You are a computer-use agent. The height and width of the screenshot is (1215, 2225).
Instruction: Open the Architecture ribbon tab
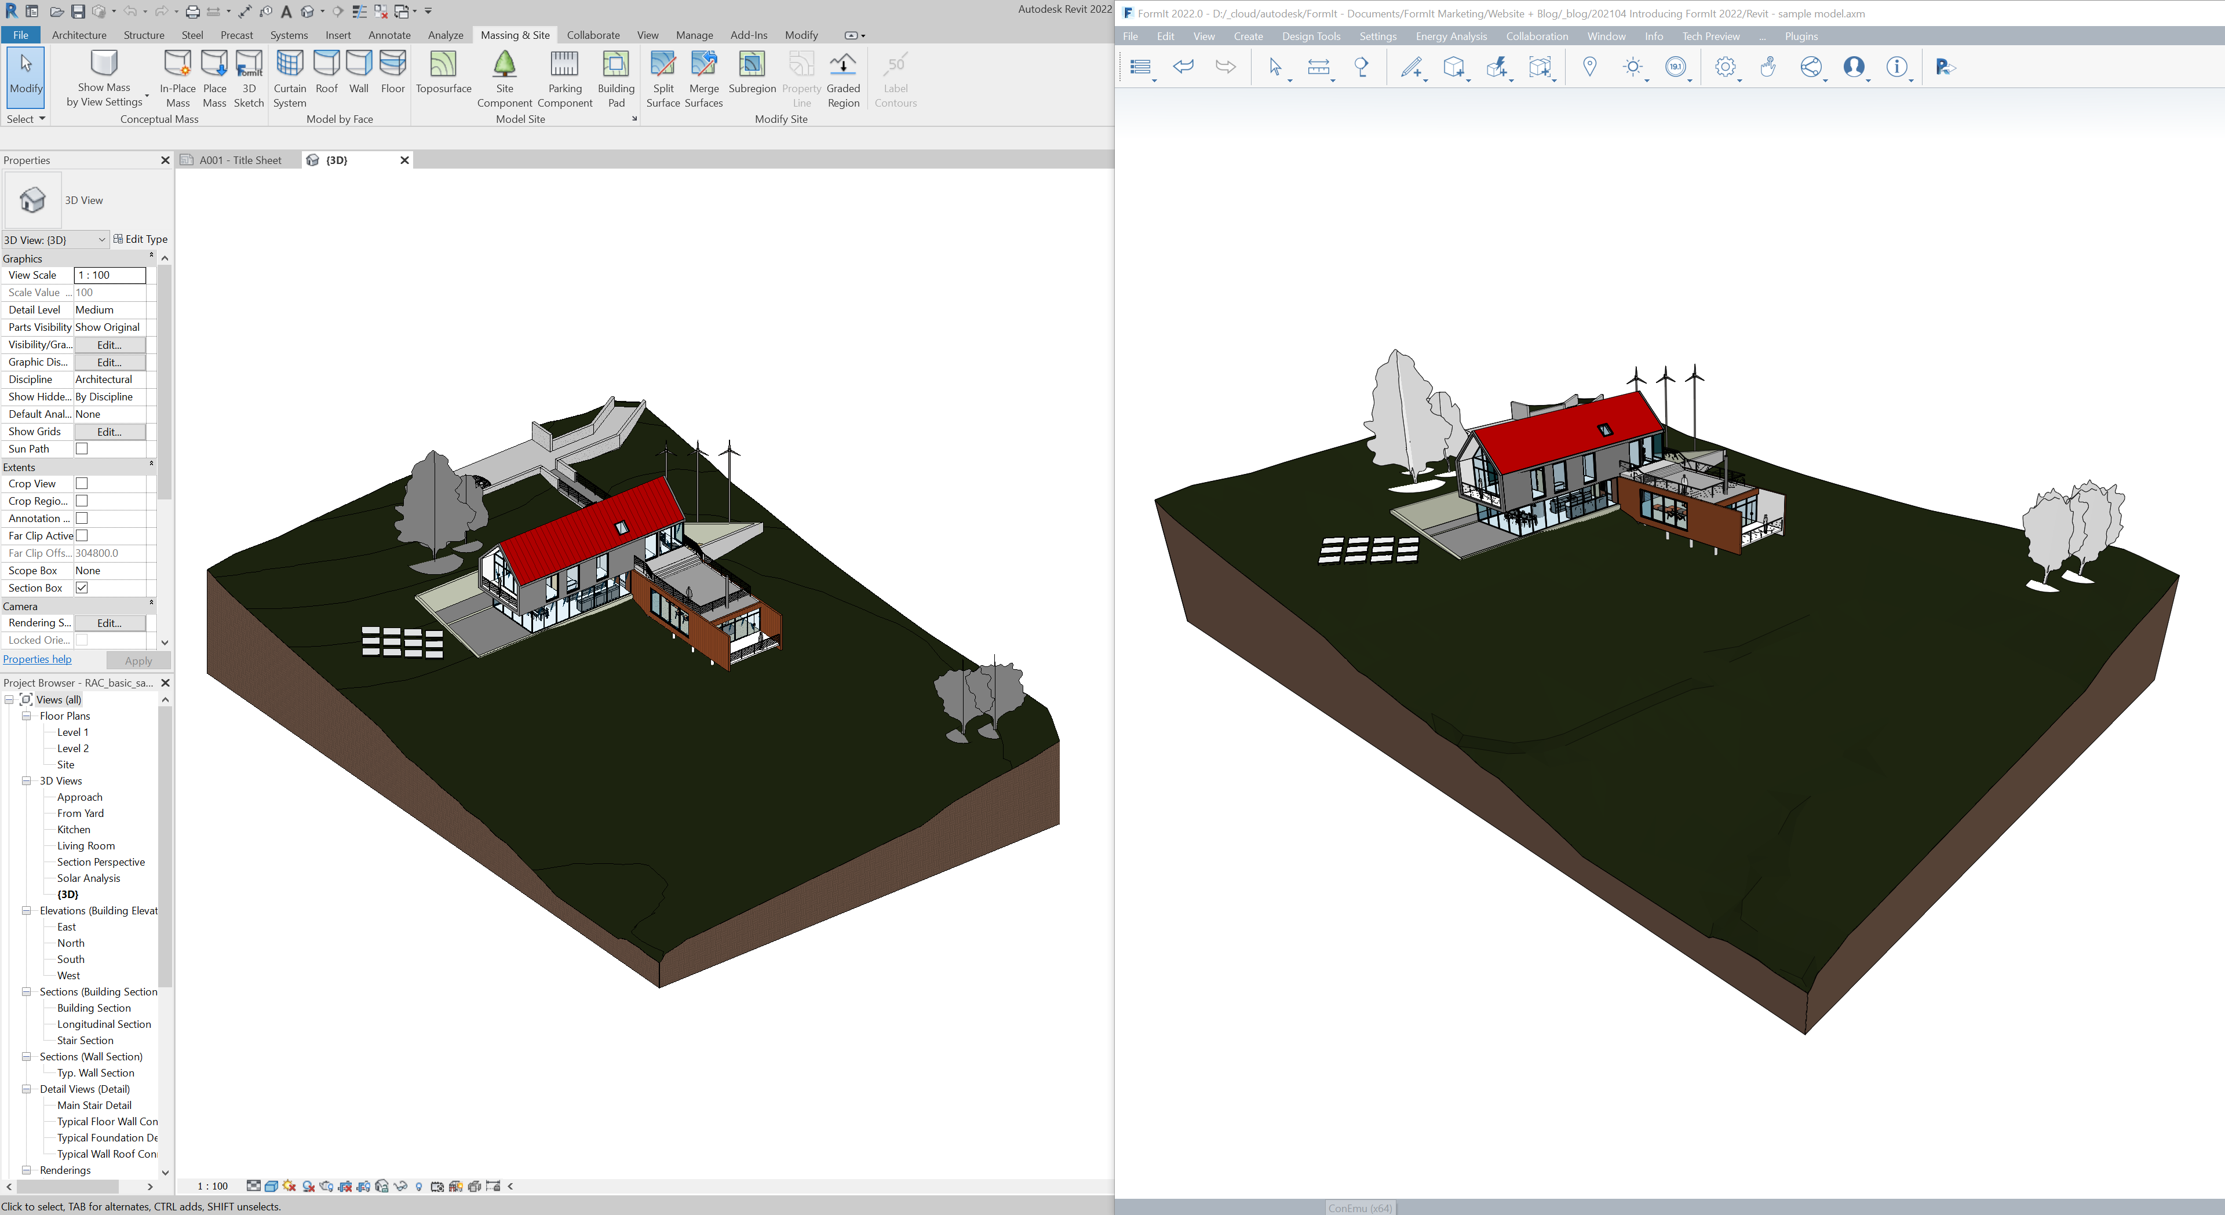click(x=79, y=35)
